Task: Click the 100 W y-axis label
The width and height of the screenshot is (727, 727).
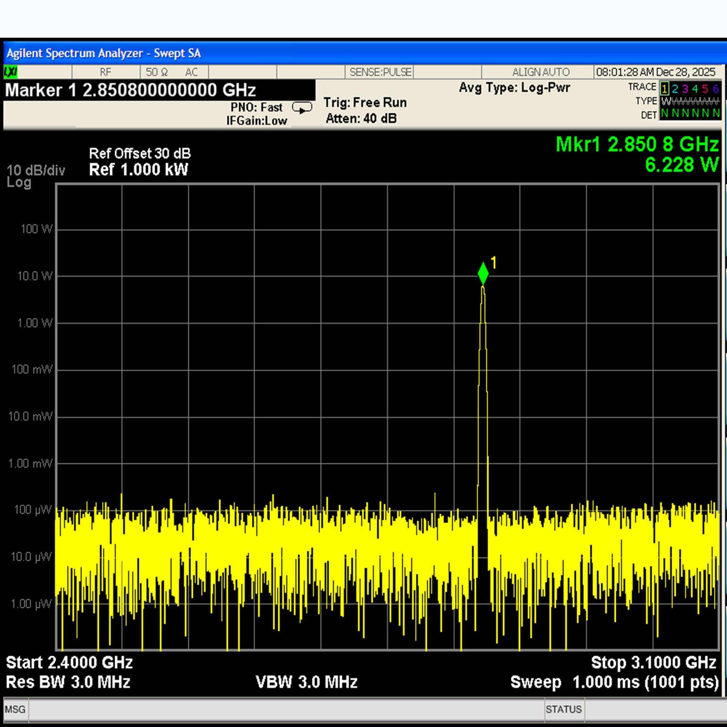Action: coord(36,229)
